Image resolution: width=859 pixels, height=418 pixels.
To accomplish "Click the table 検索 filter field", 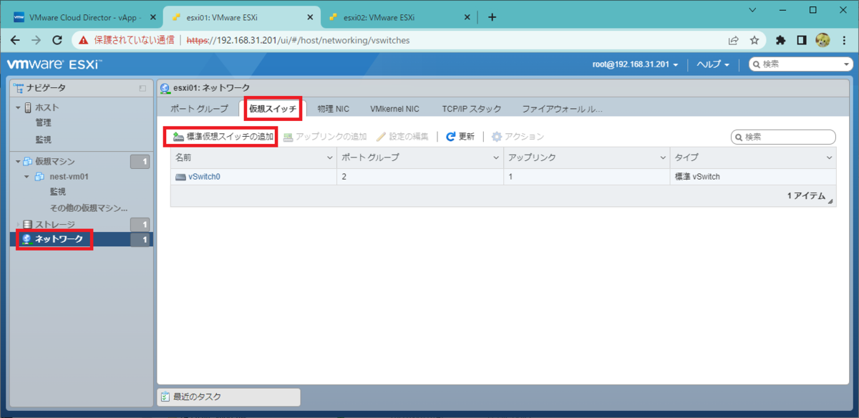I will (x=783, y=137).
